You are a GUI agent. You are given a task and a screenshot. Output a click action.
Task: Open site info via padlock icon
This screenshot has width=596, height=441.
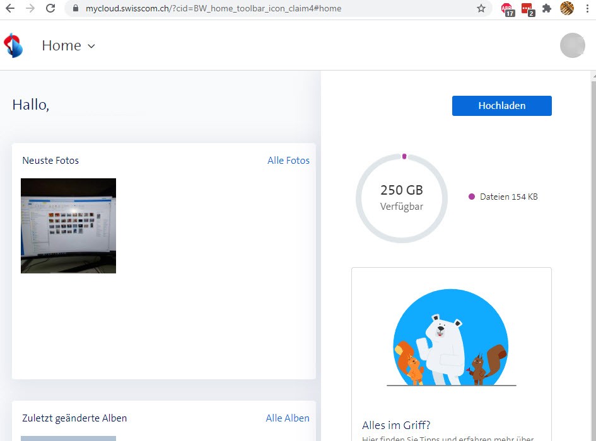[x=75, y=9]
